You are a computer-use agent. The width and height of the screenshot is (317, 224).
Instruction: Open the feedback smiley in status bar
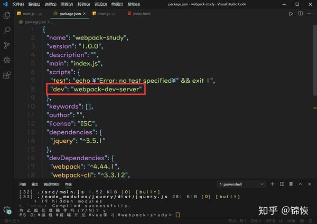click(x=302, y=221)
